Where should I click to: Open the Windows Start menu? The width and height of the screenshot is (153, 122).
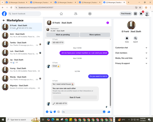3,120
